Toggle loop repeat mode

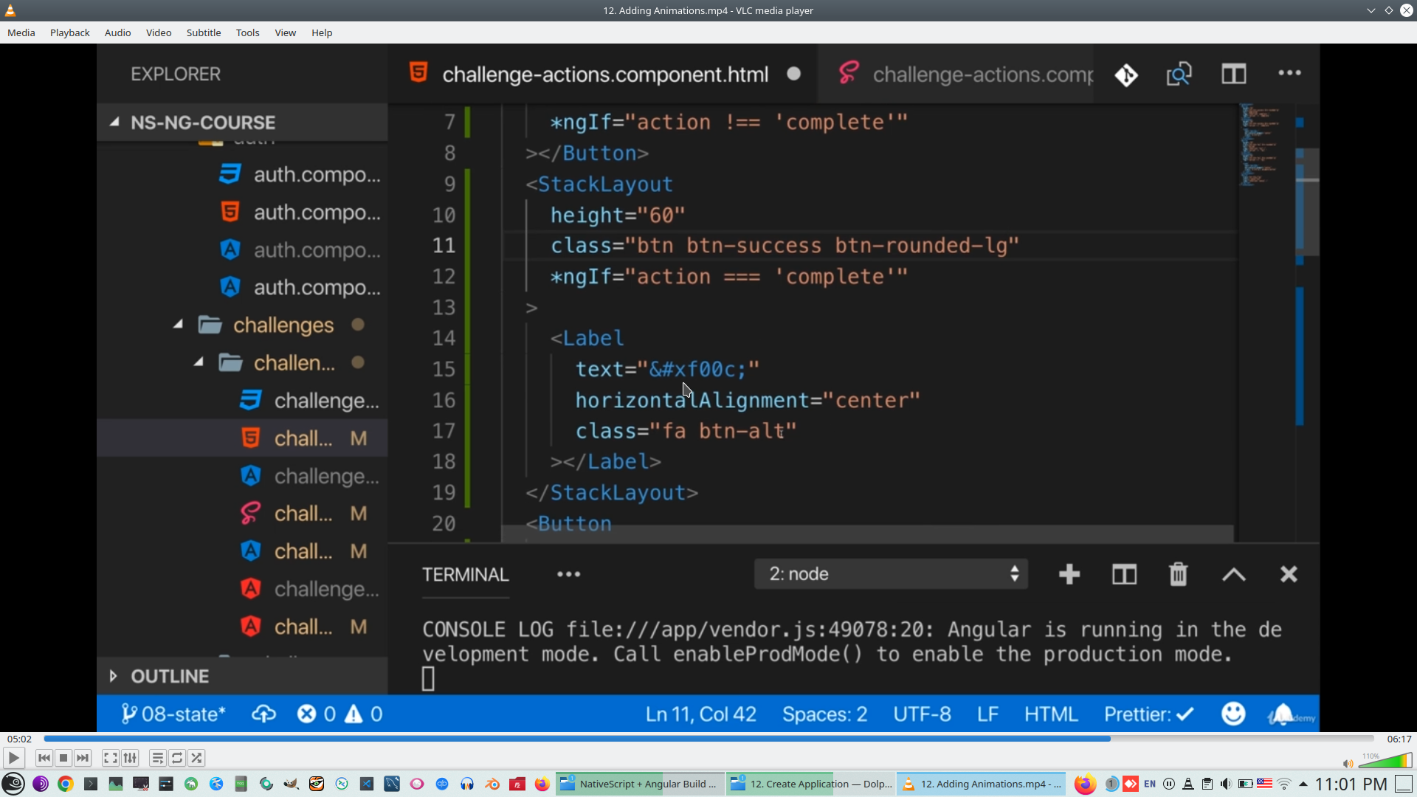coord(177,758)
